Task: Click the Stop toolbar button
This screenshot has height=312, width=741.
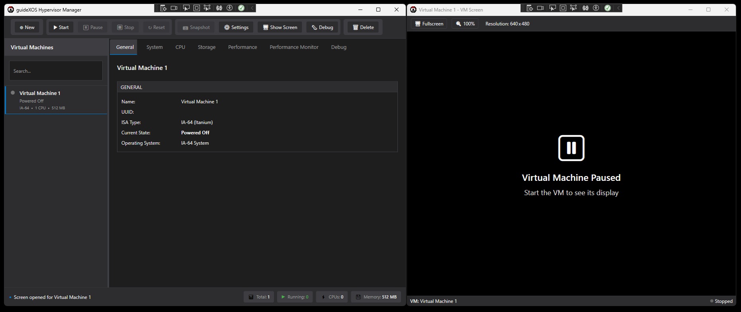Action: [x=125, y=27]
